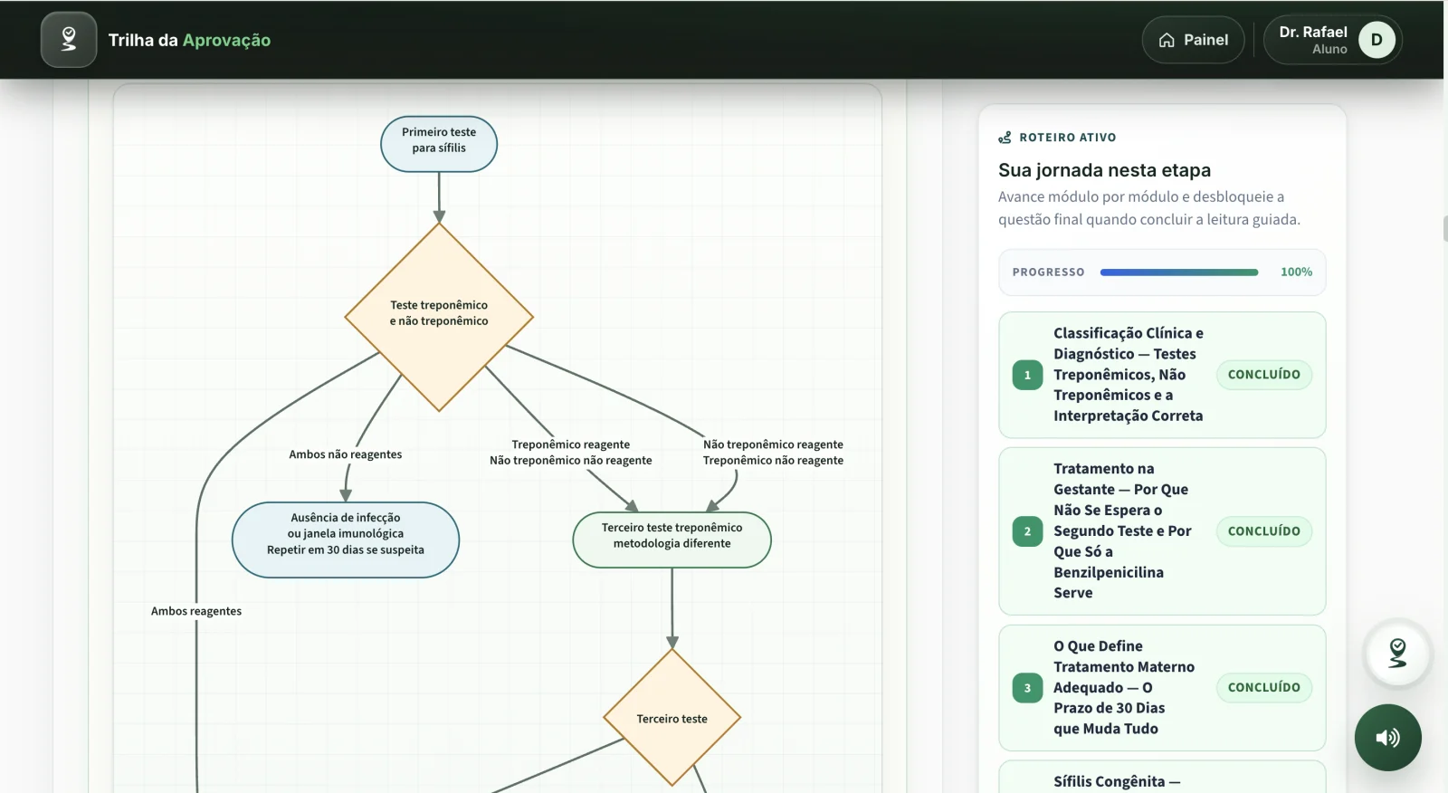The height and width of the screenshot is (793, 1448).
Task: Open module 3 Tratamento Materno Adequado
Action: click(1162, 688)
